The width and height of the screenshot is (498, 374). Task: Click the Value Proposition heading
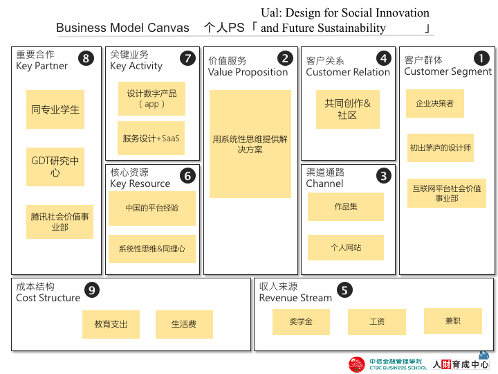[x=248, y=72]
